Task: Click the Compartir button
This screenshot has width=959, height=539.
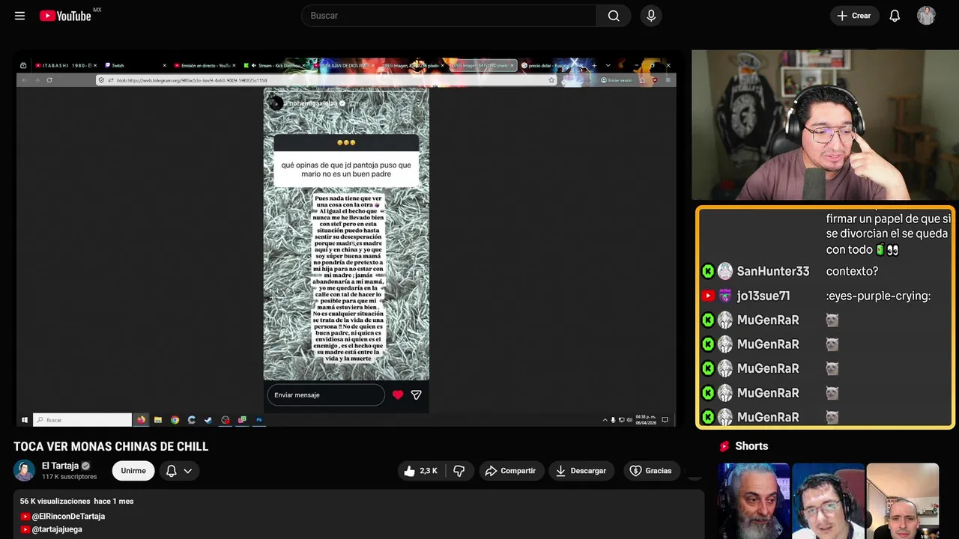Action: [x=510, y=471]
